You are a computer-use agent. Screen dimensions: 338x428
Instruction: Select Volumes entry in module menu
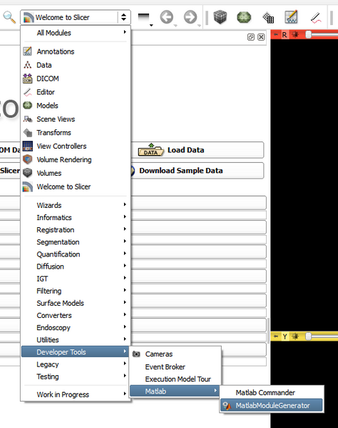click(76, 173)
